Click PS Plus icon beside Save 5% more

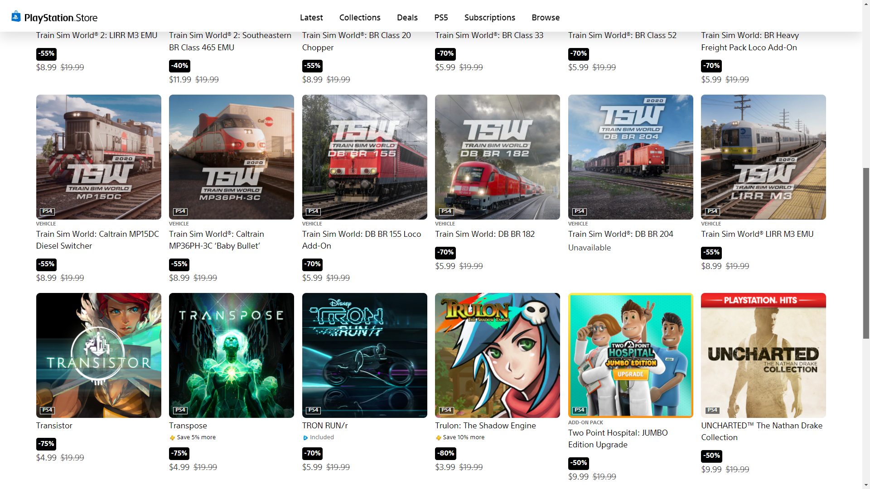pyautogui.click(x=172, y=437)
